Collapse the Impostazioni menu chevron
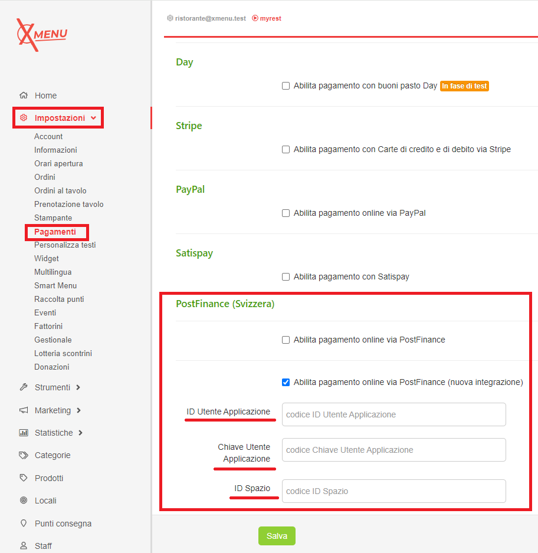The width and height of the screenshot is (538, 553). (x=94, y=118)
